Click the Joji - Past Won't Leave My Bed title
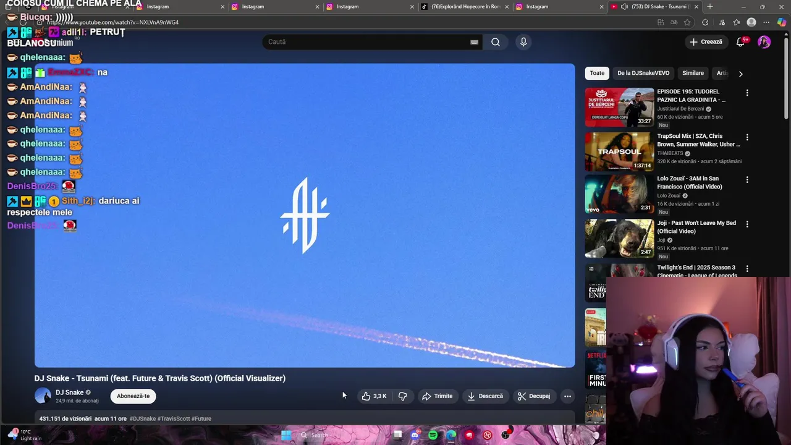791x445 pixels. 696,227
